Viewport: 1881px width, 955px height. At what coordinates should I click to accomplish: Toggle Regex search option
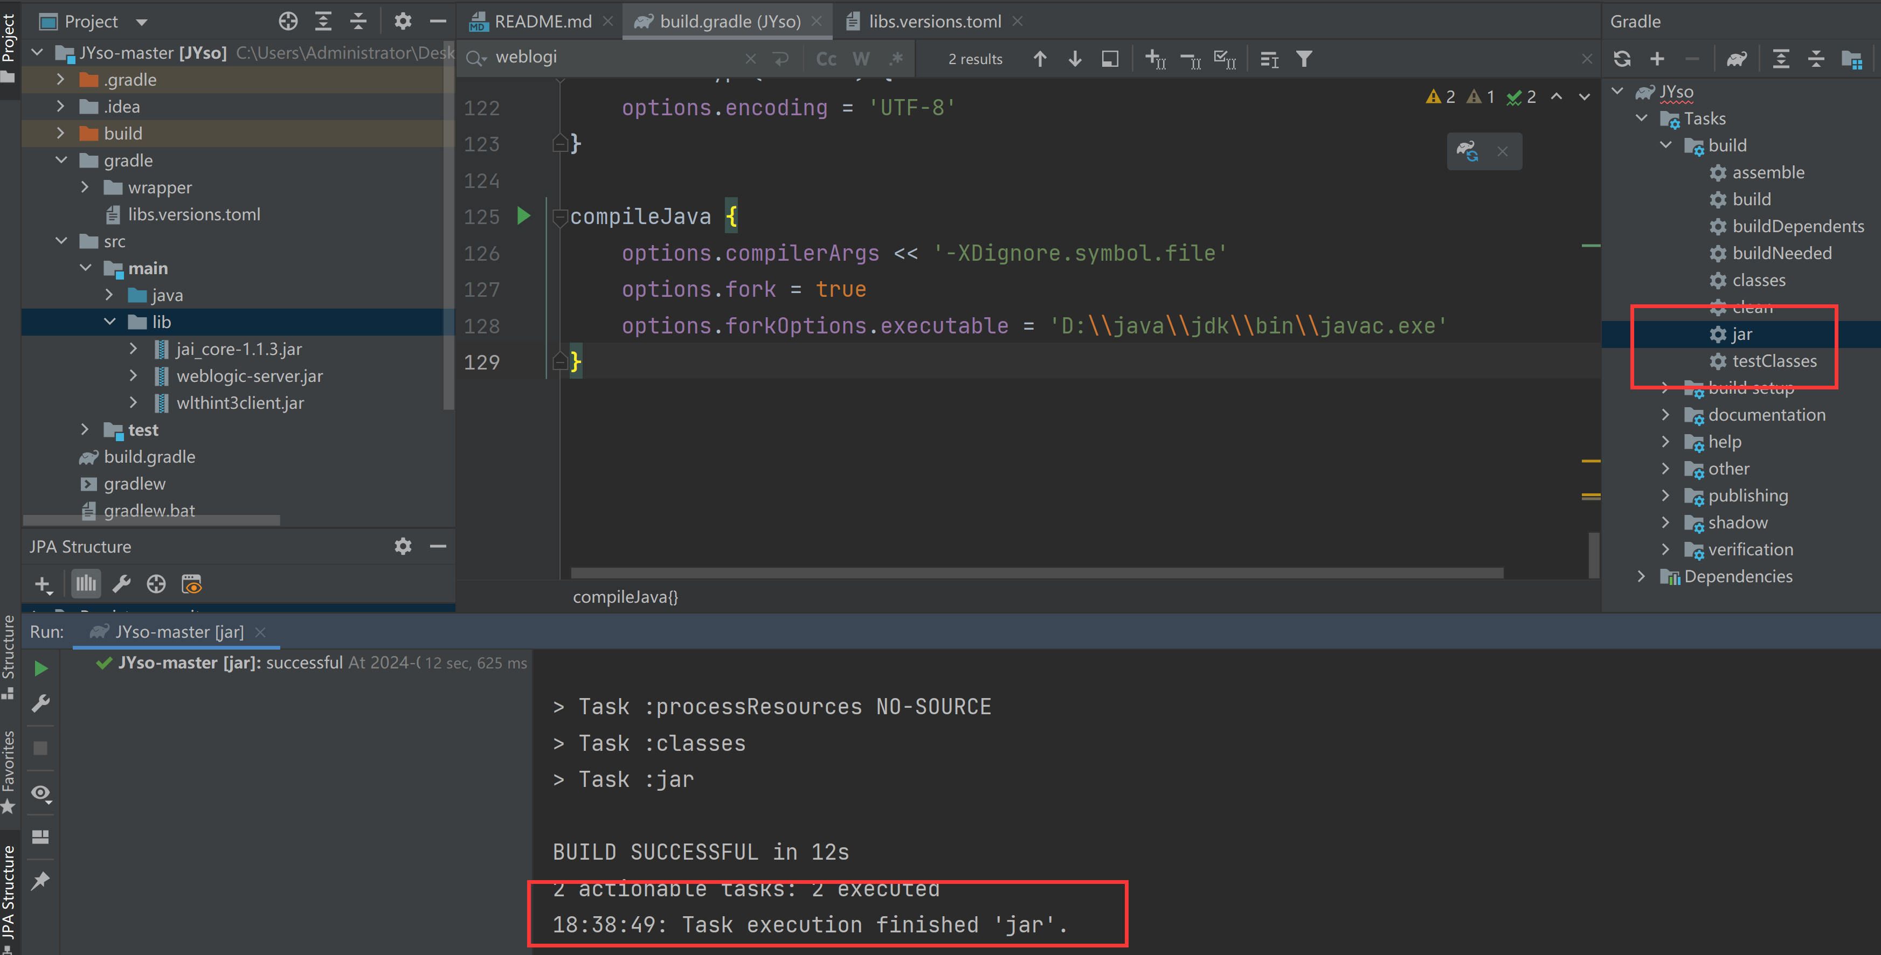pos(896,59)
